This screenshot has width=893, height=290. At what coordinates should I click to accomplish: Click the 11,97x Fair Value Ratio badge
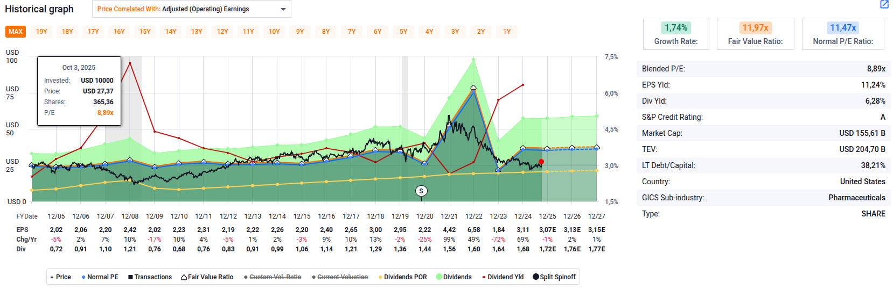click(x=755, y=28)
